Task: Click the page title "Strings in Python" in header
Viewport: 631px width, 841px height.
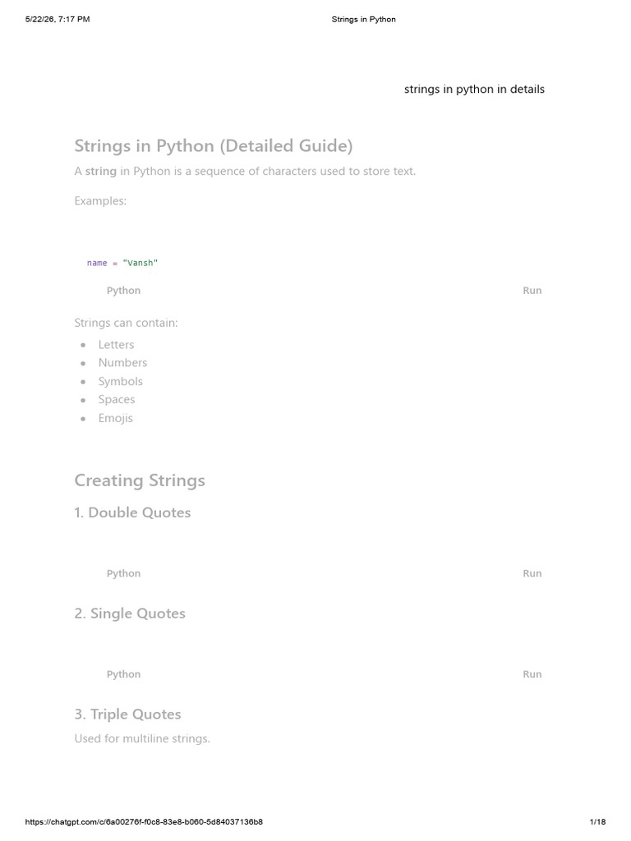Action: 364,20
